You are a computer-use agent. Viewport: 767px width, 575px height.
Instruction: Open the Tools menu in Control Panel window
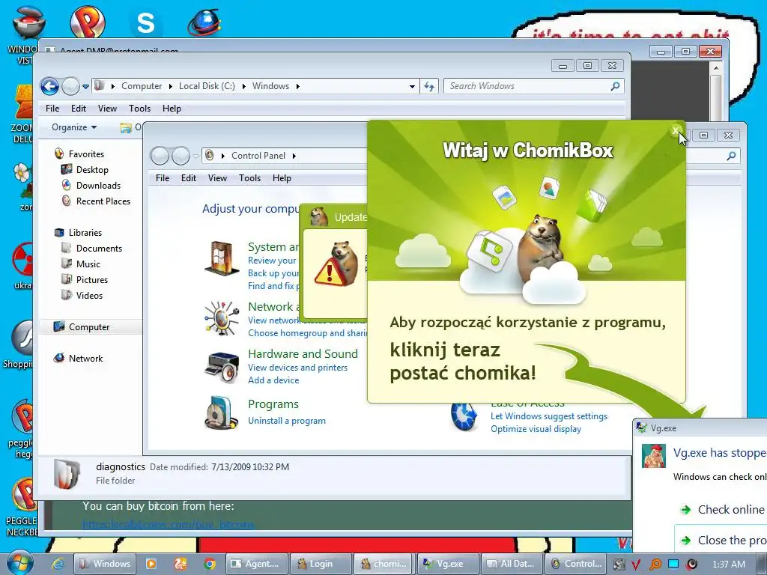point(249,178)
